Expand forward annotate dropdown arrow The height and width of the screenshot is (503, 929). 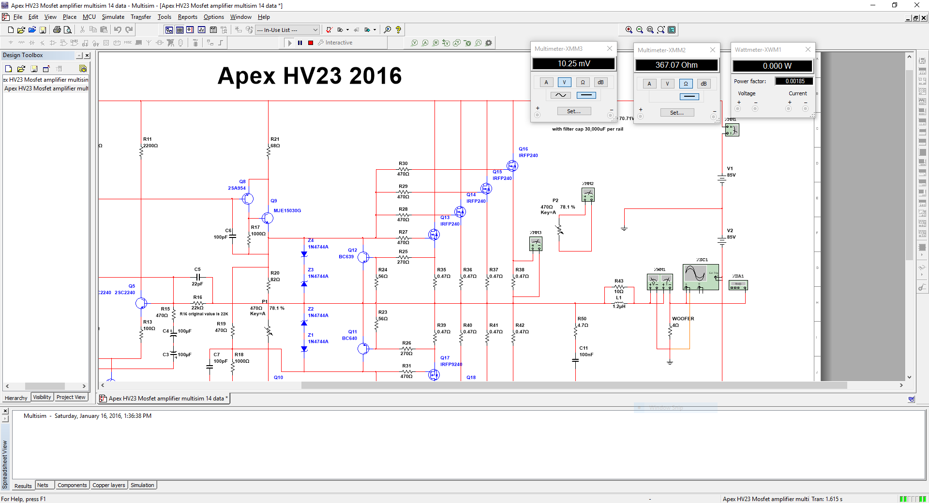[375, 30]
